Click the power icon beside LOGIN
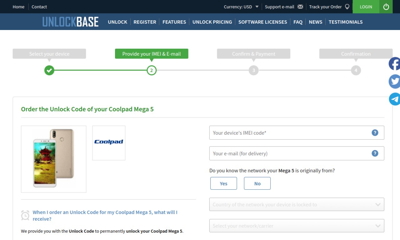The height and width of the screenshot is (240, 400). coord(386,7)
